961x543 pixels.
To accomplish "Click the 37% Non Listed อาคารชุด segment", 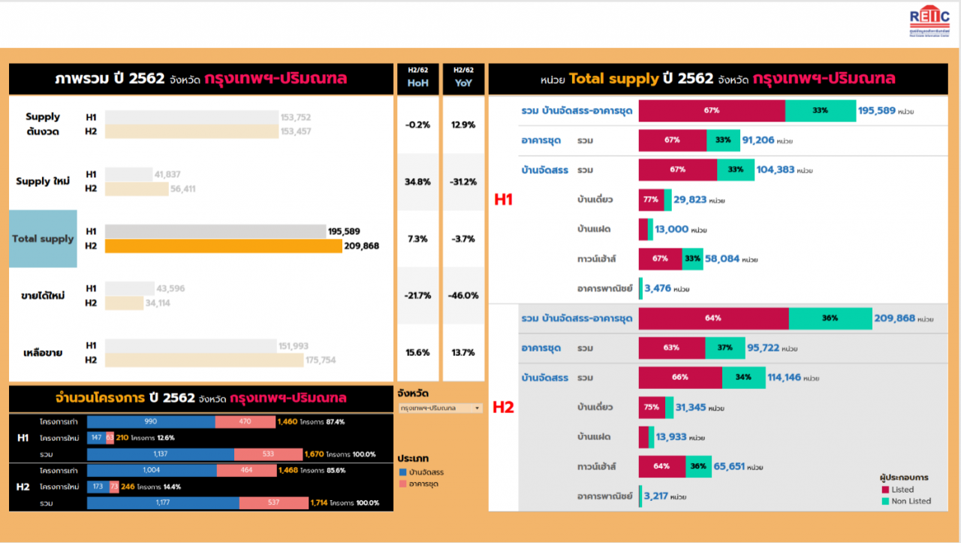I will coord(725,348).
